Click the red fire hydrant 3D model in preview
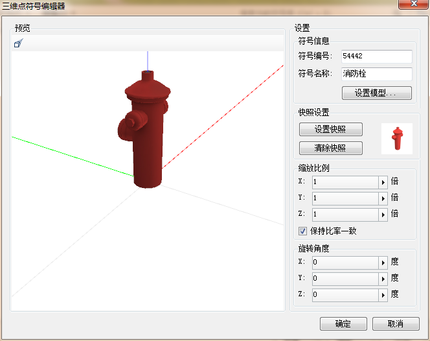This screenshot has height=341, width=430. click(147, 132)
